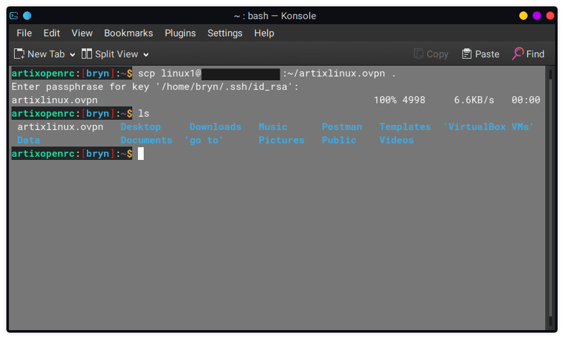Expand the New Tab dropdown arrow
564x339 pixels.
click(73, 55)
